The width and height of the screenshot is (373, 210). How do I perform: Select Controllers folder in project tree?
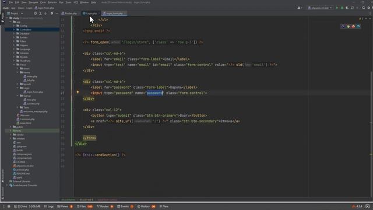[x=32, y=30]
